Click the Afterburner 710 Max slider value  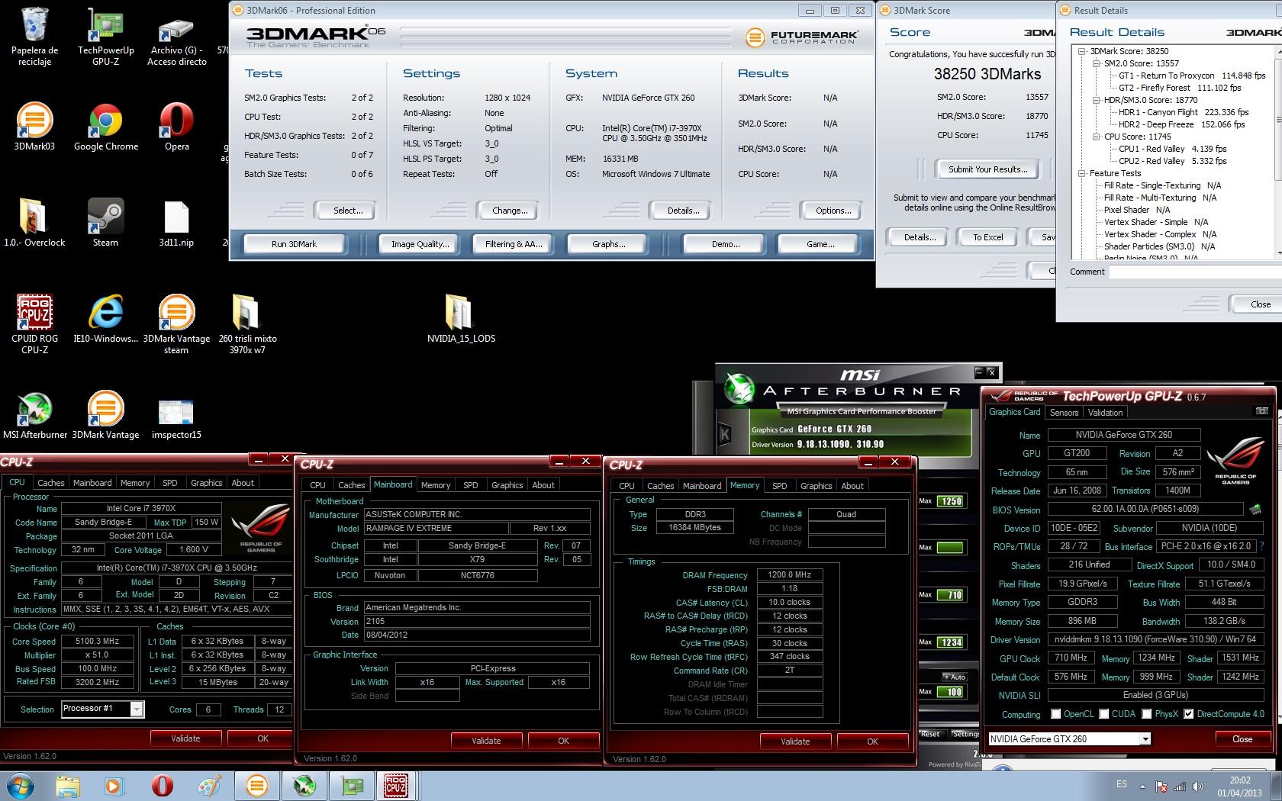click(x=951, y=595)
